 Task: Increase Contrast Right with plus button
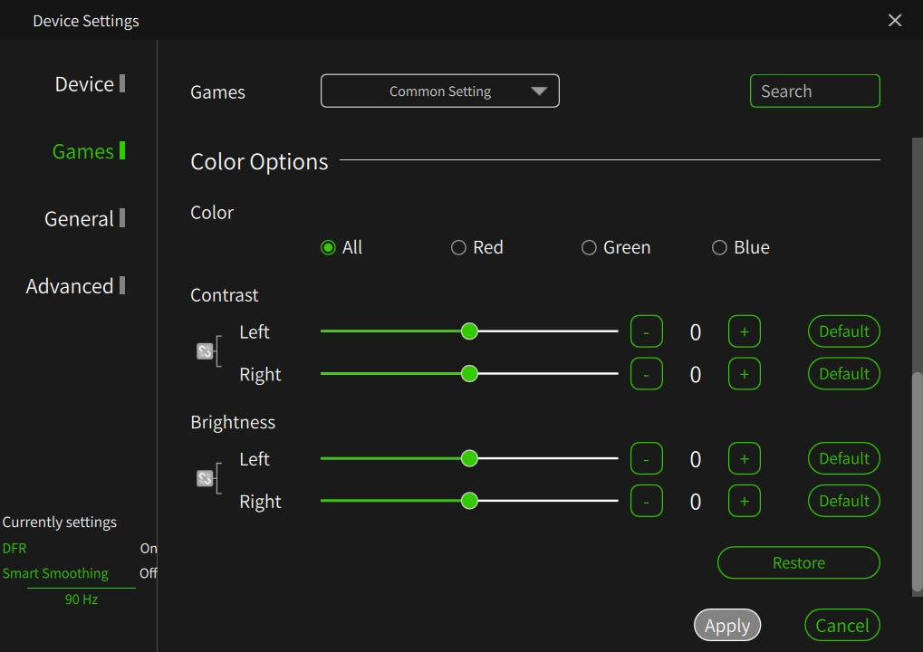[744, 374]
